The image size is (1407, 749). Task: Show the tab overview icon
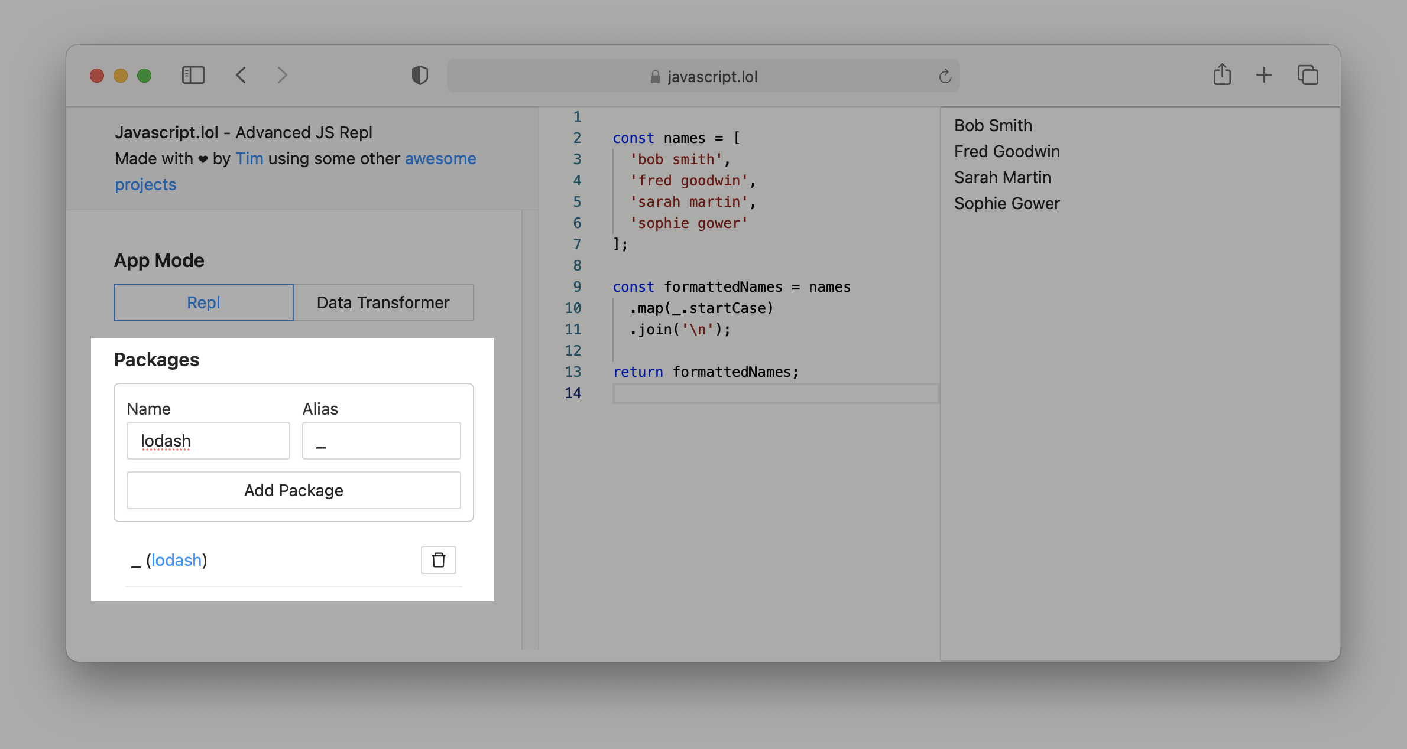point(1308,75)
